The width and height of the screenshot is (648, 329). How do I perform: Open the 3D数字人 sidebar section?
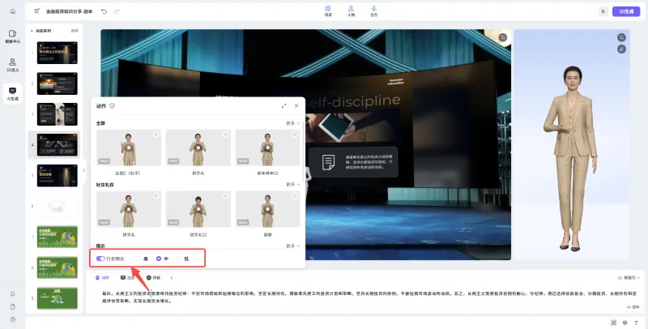13,65
